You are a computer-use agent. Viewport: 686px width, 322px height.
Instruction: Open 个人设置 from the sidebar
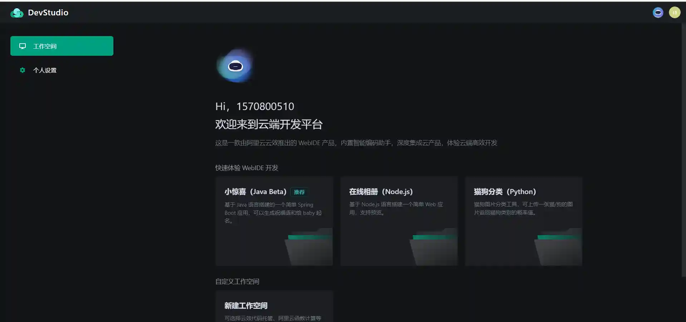coord(45,70)
